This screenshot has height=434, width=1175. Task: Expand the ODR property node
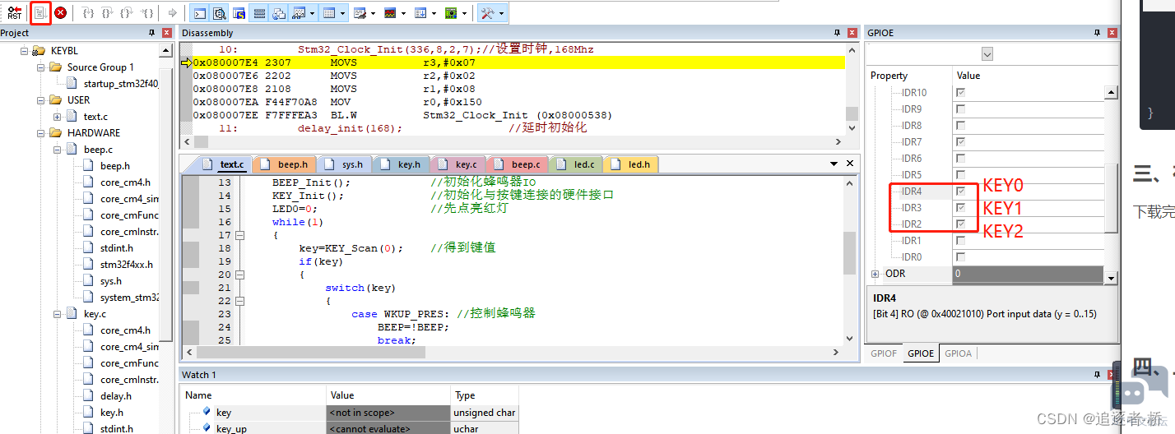[x=875, y=274]
